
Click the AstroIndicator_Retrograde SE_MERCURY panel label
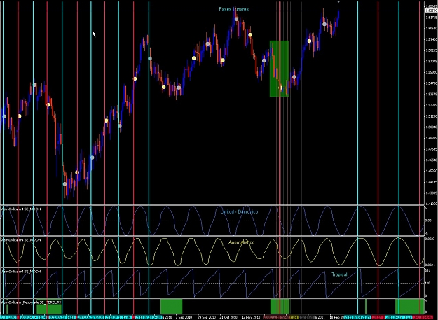click(x=32, y=302)
